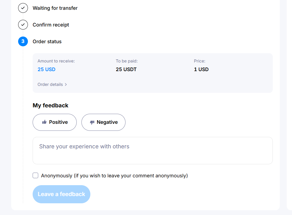Image resolution: width=292 pixels, height=215 pixels.
Task: Click the 25 USD amount to receive
Action: coord(47,69)
